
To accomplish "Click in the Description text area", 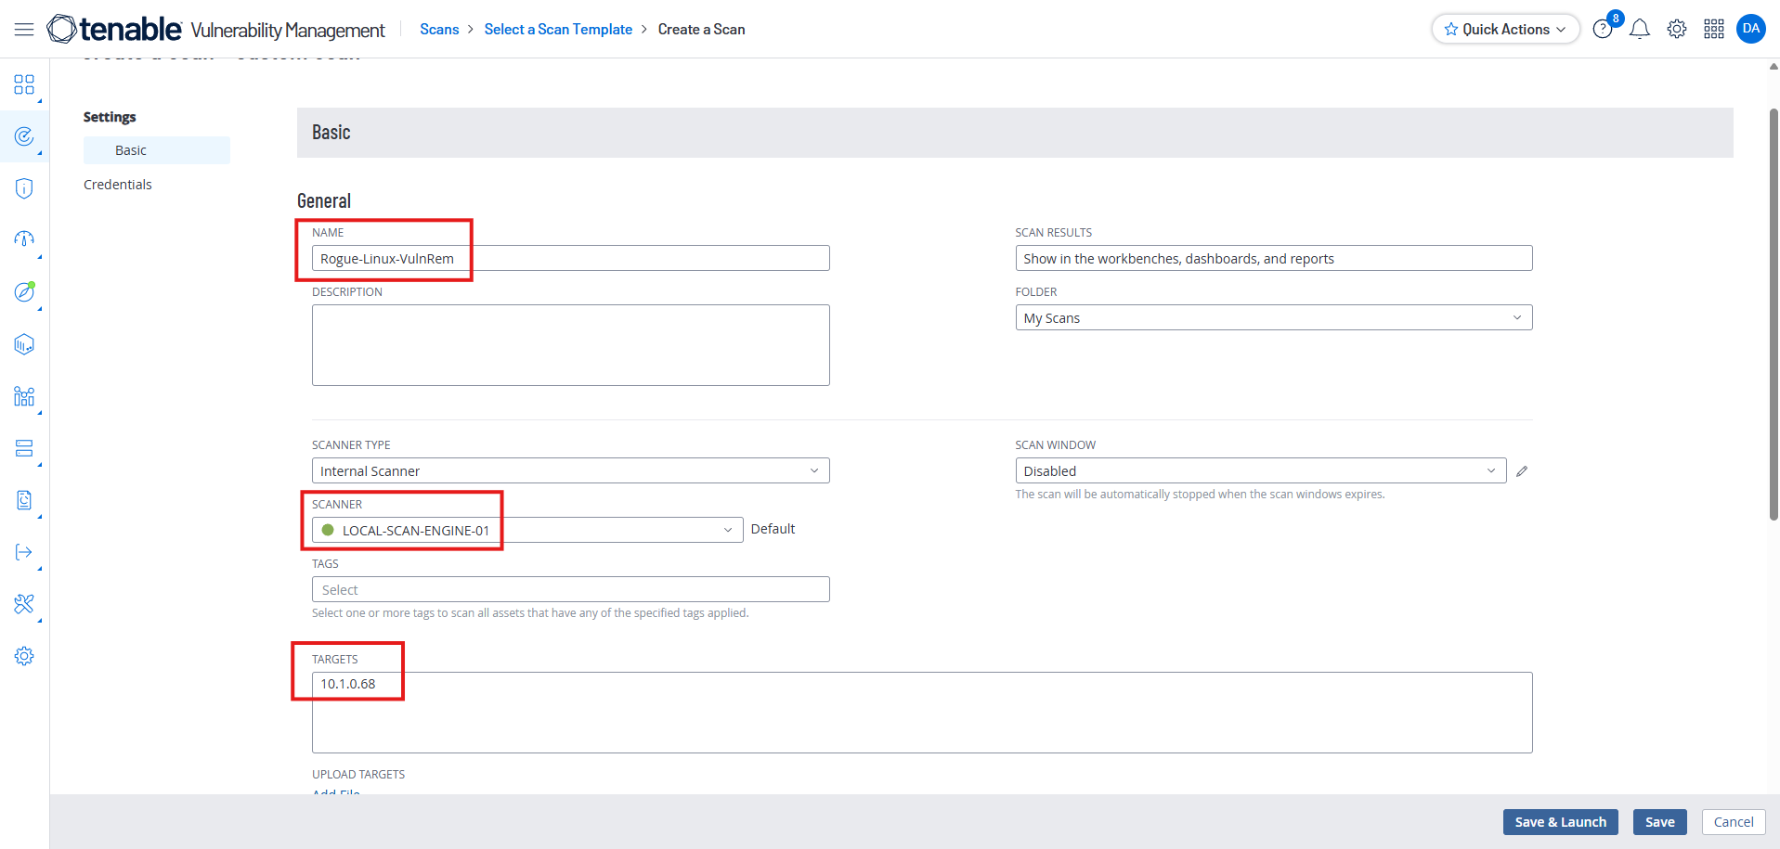I will pos(570,345).
